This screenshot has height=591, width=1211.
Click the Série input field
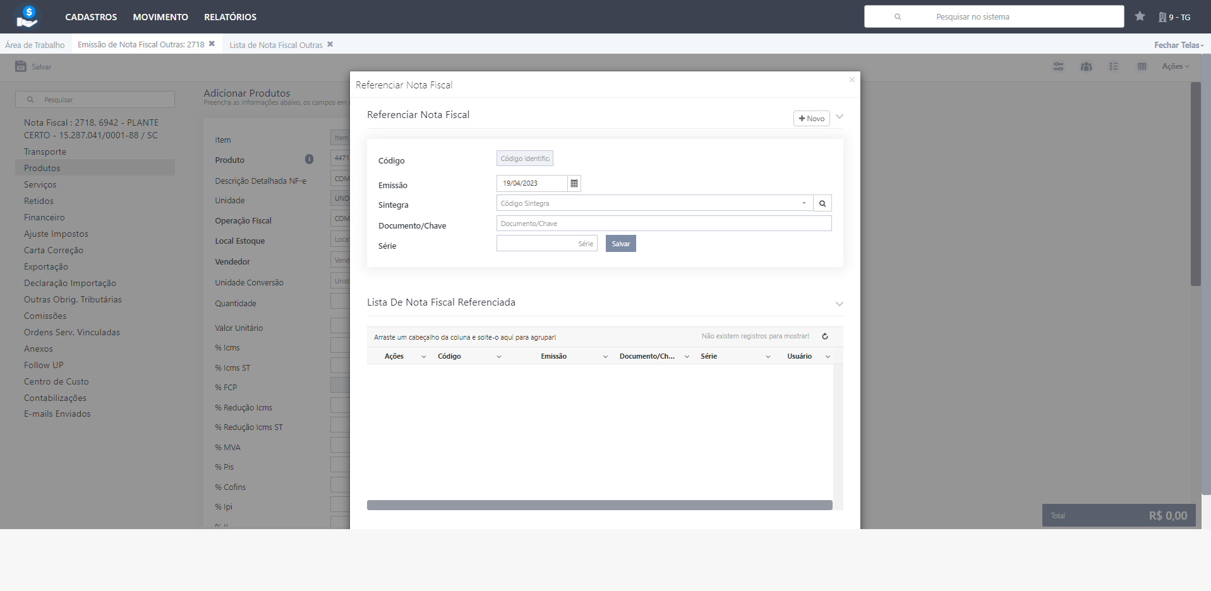click(x=547, y=243)
